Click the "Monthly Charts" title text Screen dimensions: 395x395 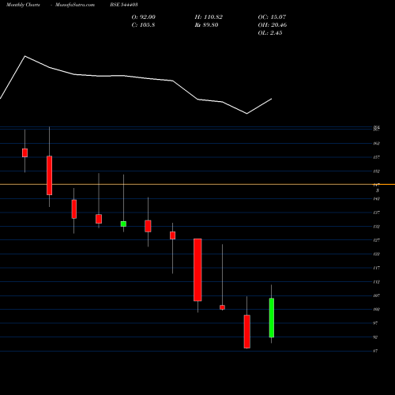point(23,5)
